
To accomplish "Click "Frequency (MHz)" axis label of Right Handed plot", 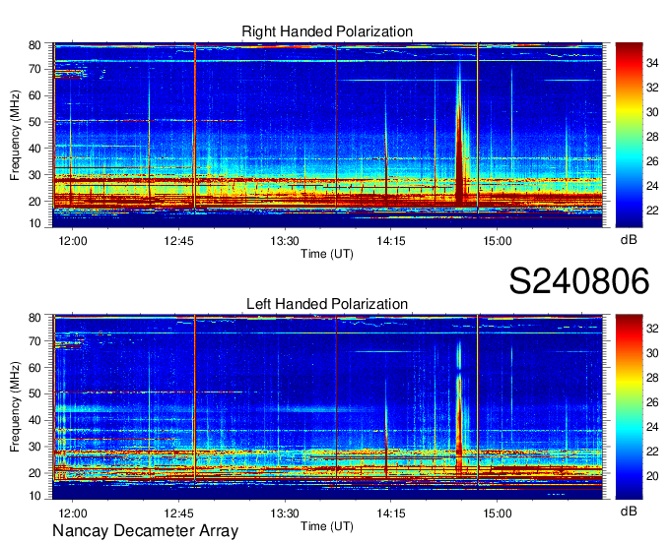I will 15,135.
